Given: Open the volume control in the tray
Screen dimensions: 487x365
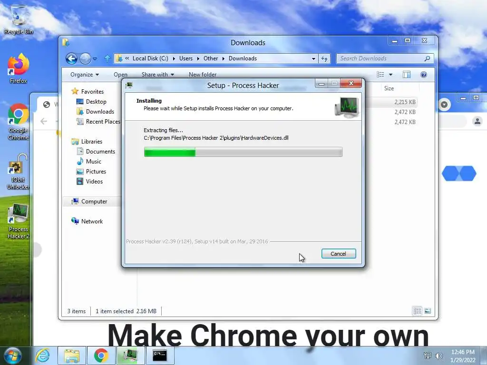Looking at the screenshot, I should (x=439, y=355).
